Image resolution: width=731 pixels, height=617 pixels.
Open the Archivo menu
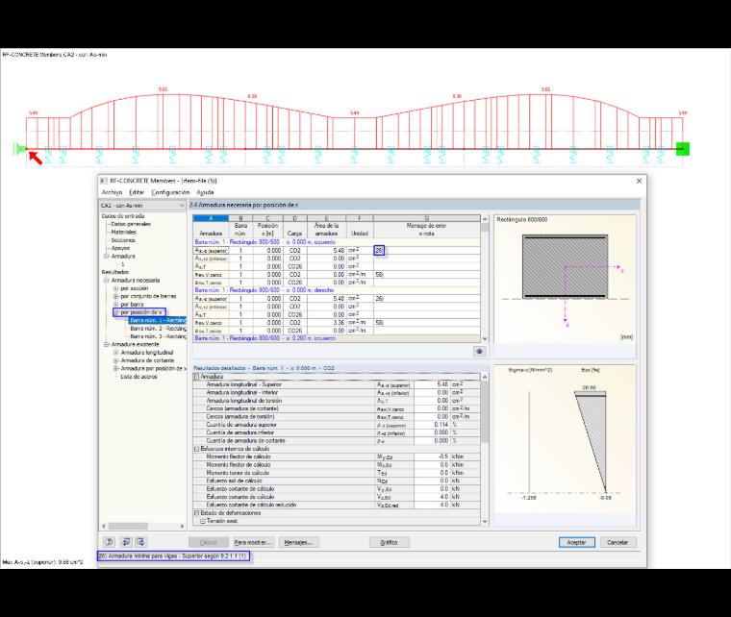click(x=112, y=192)
